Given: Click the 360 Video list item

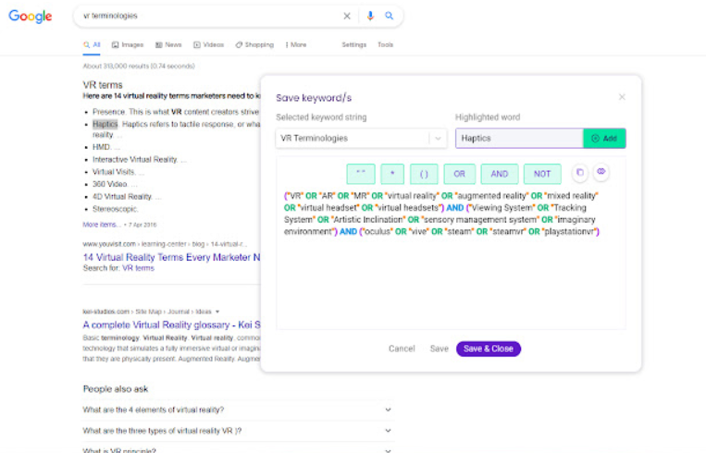Looking at the screenshot, I should click(x=115, y=185).
